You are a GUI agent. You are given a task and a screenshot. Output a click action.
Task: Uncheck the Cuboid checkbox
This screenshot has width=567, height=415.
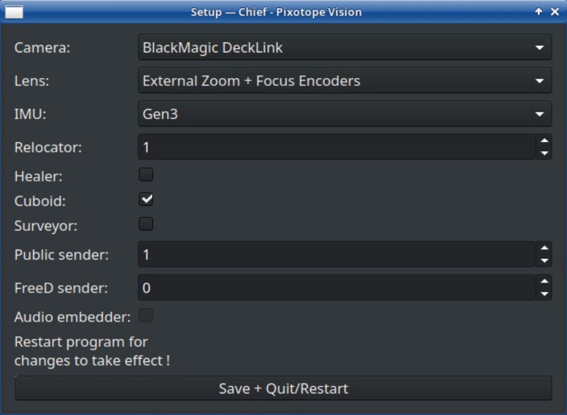pos(146,199)
